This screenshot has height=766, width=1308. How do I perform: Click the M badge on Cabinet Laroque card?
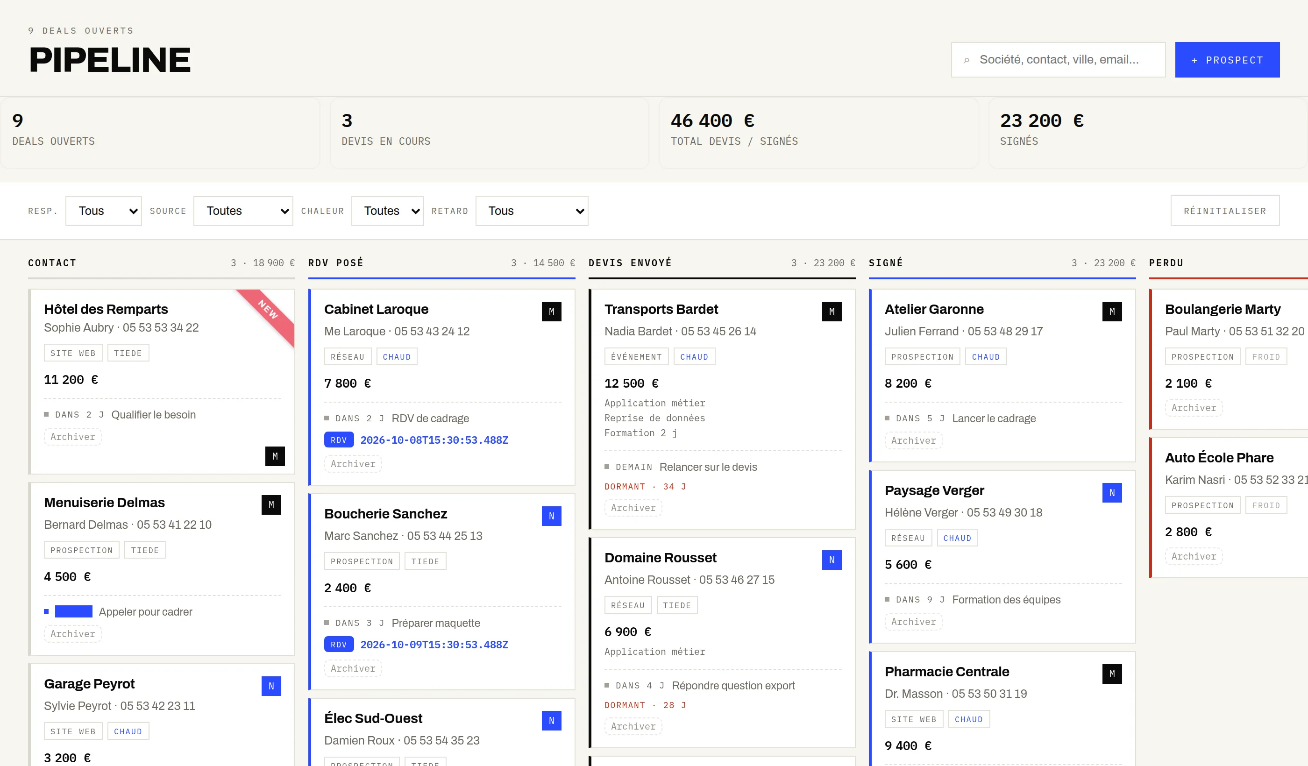click(x=551, y=312)
